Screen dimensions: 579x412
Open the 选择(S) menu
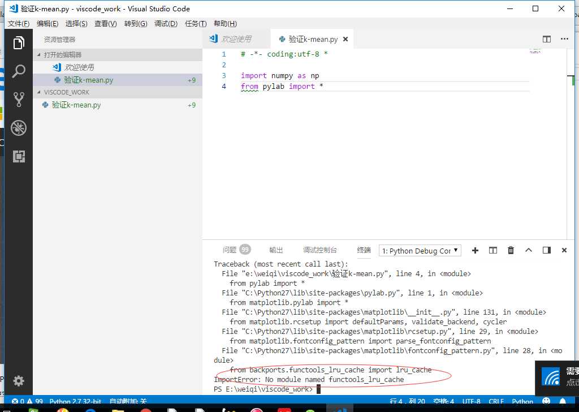tap(76, 24)
